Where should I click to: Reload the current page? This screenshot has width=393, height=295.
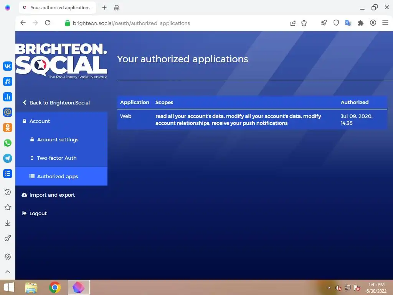48,23
